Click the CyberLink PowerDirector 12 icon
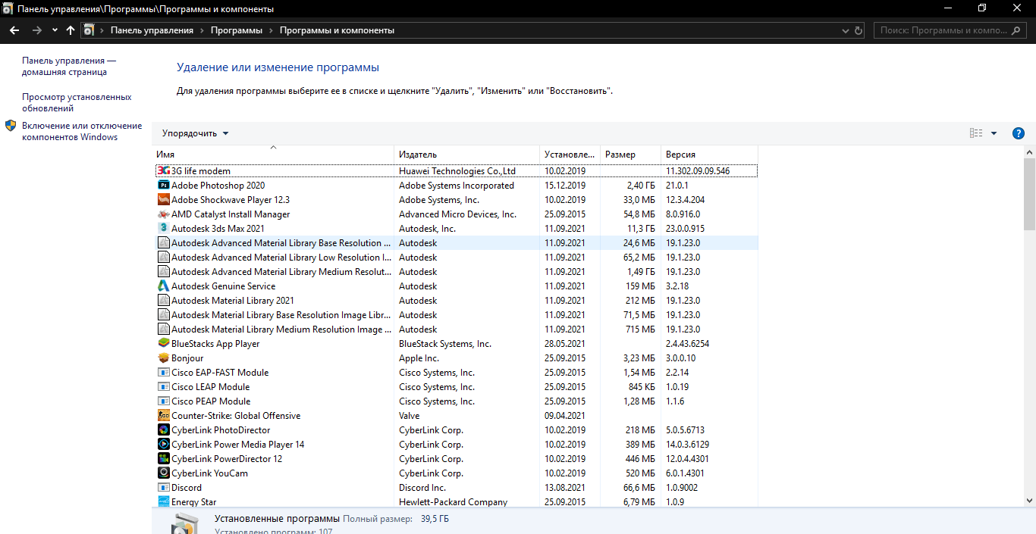 pos(163,459)
